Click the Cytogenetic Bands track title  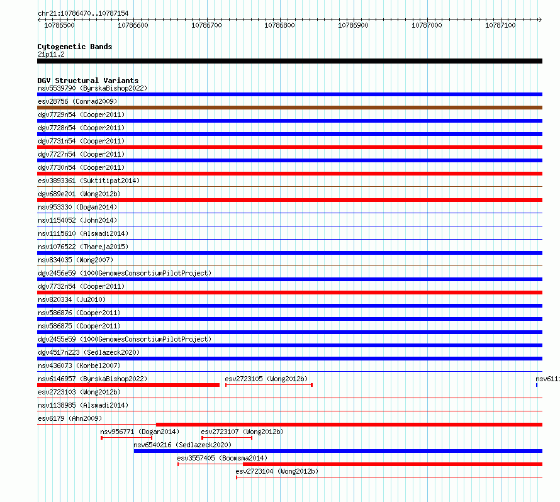75,47
